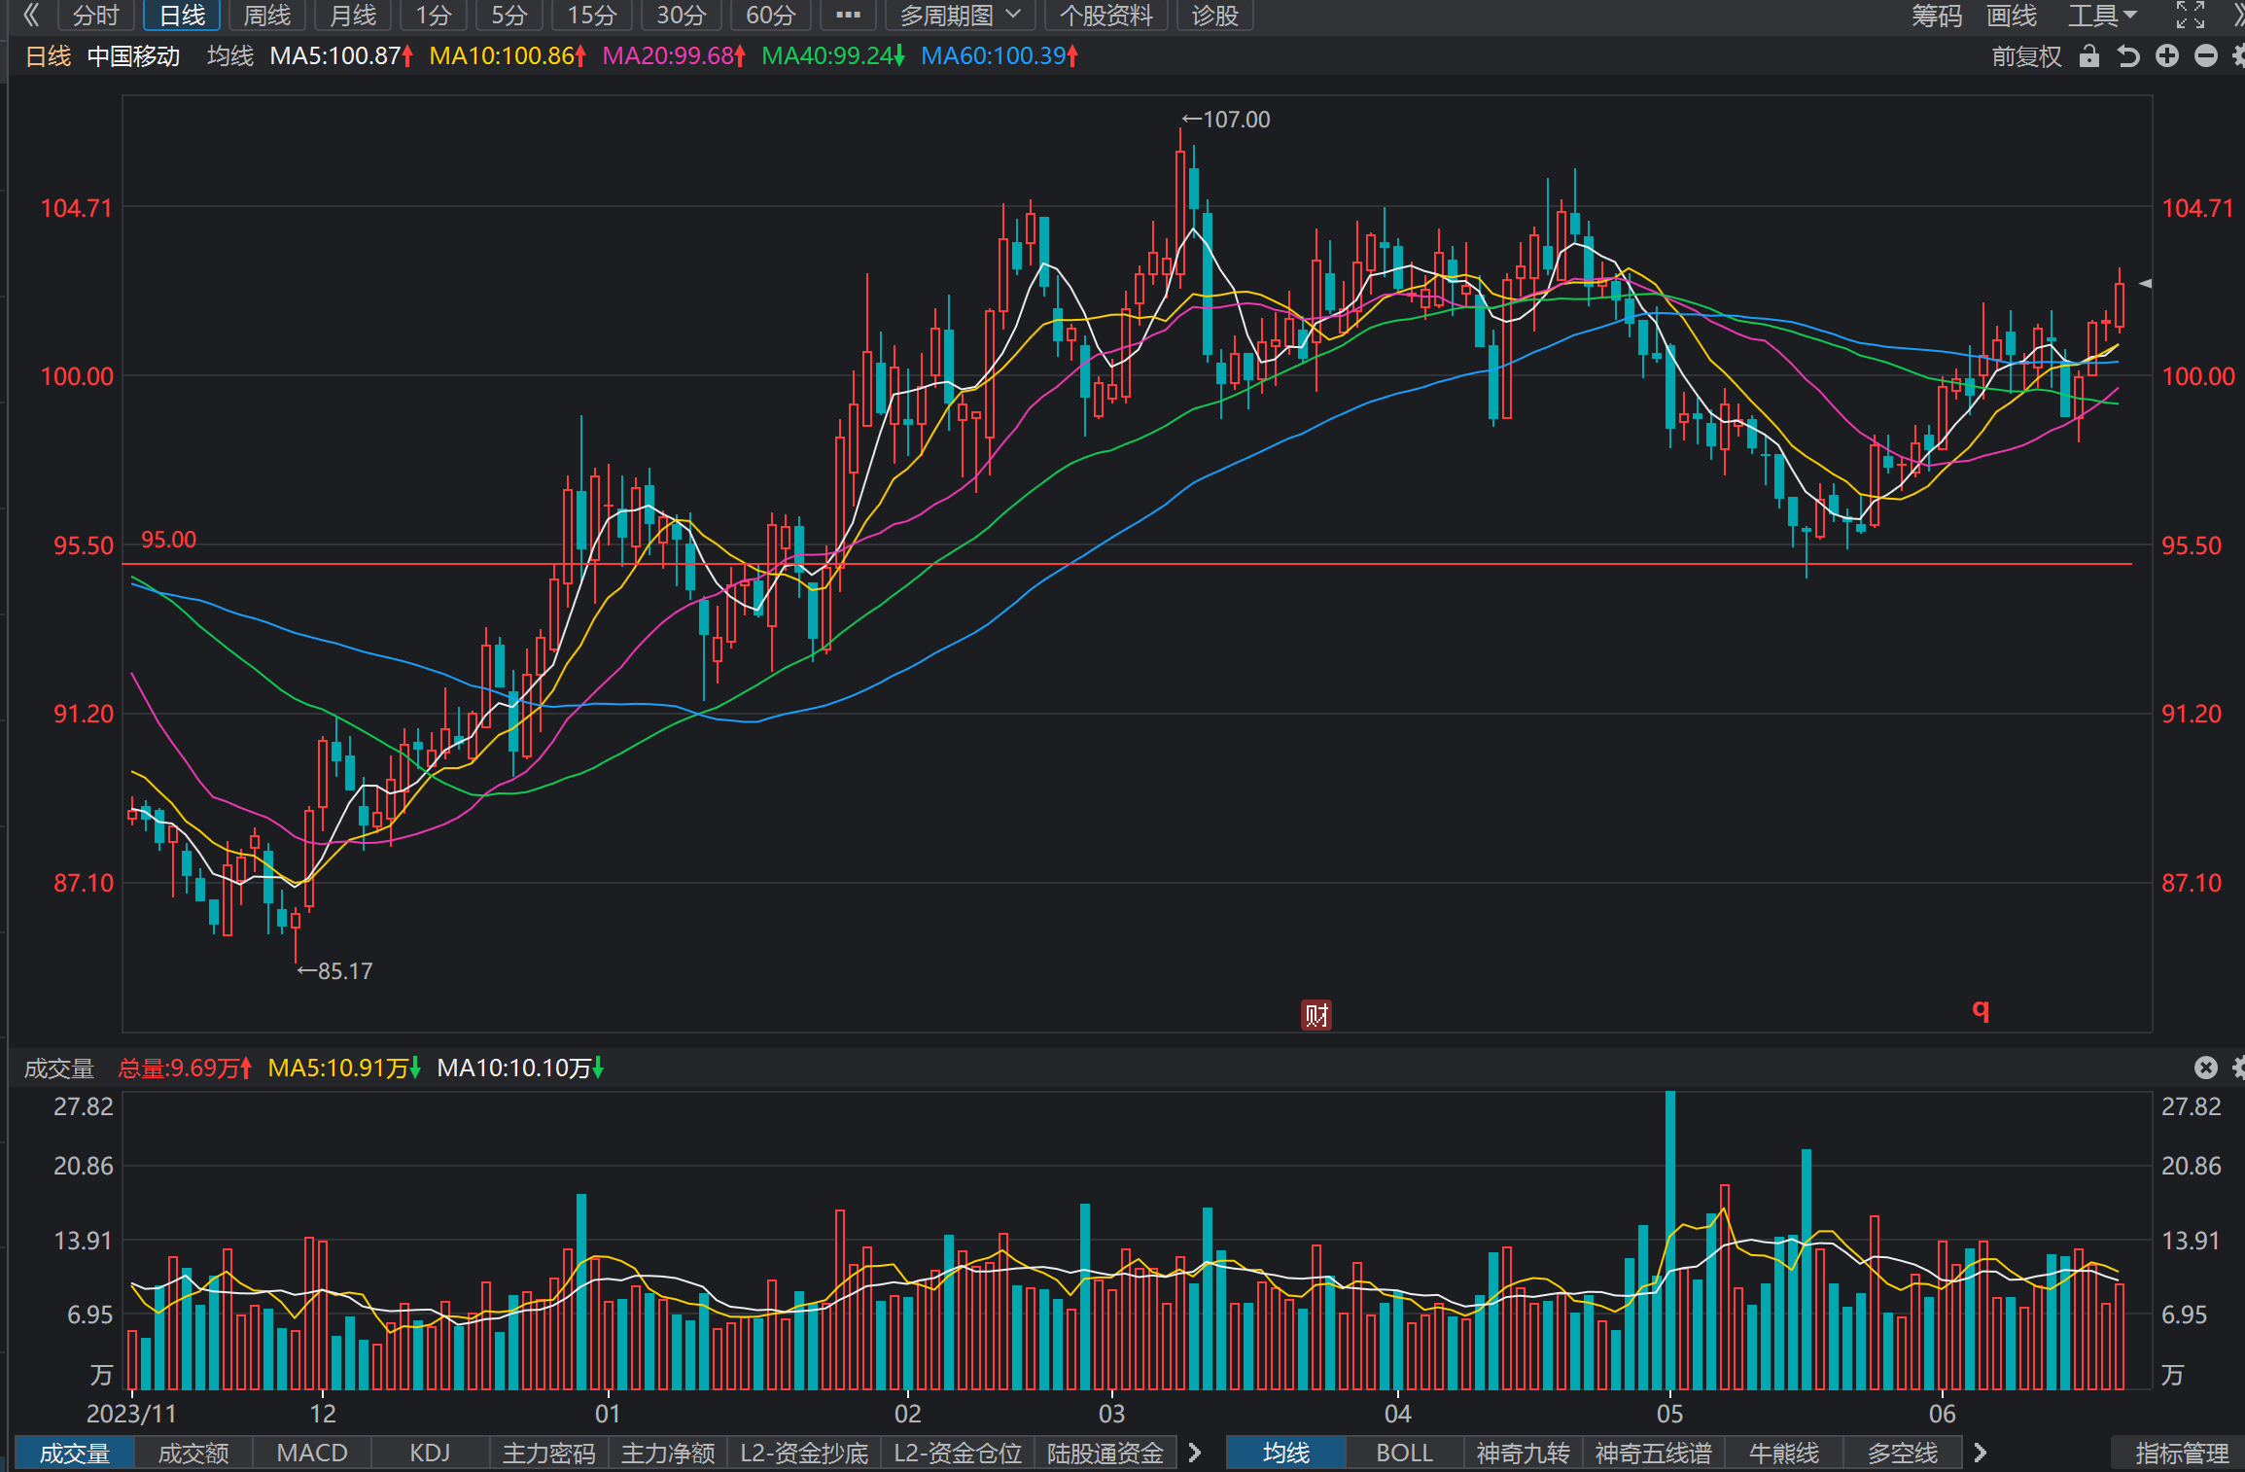Click the current price arrow marker on right axis

pos(2145,284)
